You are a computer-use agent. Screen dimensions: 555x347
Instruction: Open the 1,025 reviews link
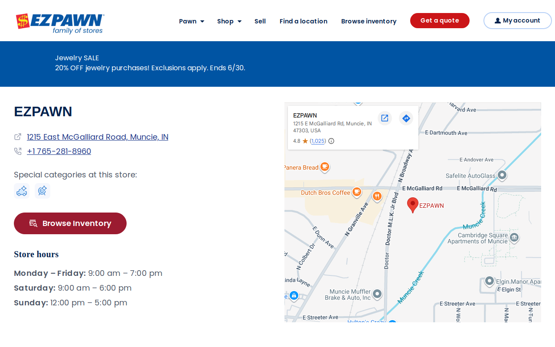pyautogui.click(x=318, y=141)
